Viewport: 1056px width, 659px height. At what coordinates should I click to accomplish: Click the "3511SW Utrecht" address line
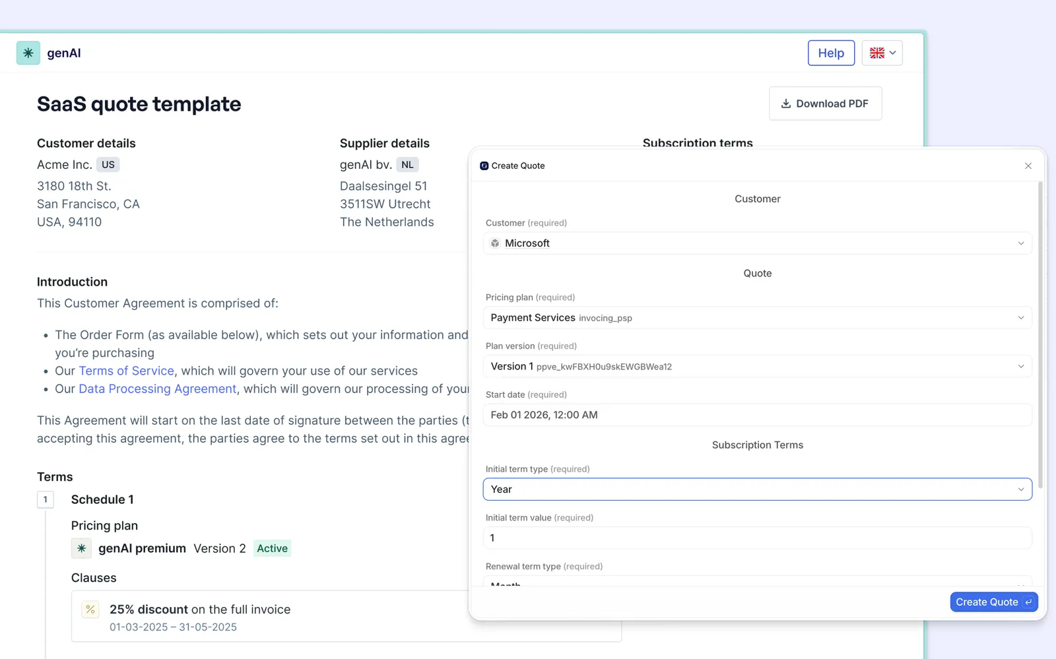click(x=385, y=204)
